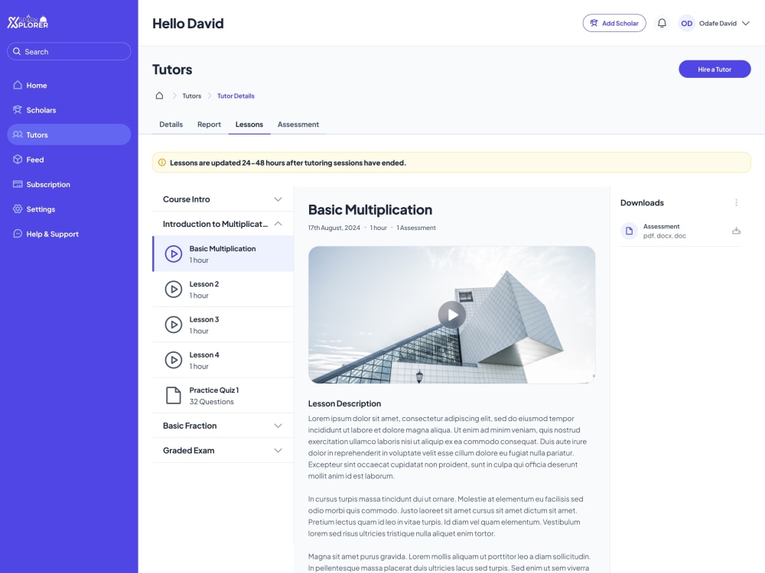Click the Scholars graduation icon
This screenshot has width=765, height=573.
click(18, 109)
